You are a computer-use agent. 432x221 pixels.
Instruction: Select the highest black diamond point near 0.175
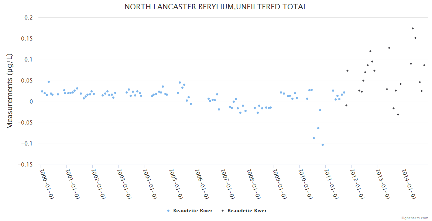point(413,28)
